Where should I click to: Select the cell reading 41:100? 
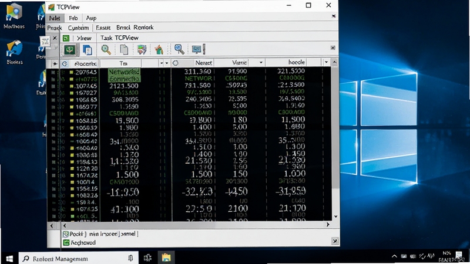(125, 209)
